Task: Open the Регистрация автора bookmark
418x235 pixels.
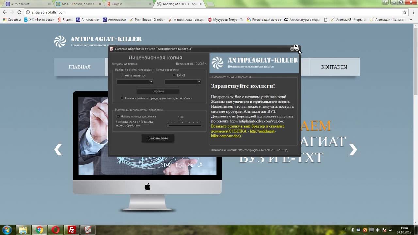Action: [x=264, y=20]
